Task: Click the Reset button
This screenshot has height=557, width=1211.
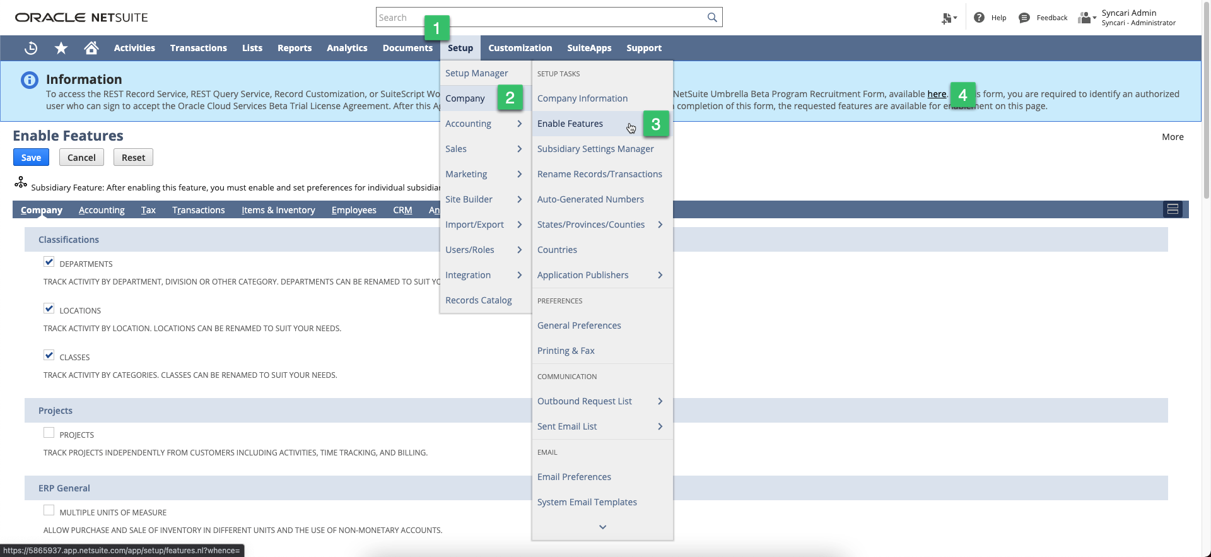Action: (133, 158)
